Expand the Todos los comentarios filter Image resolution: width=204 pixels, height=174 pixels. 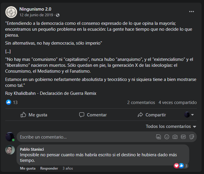[x=171, y=126]
